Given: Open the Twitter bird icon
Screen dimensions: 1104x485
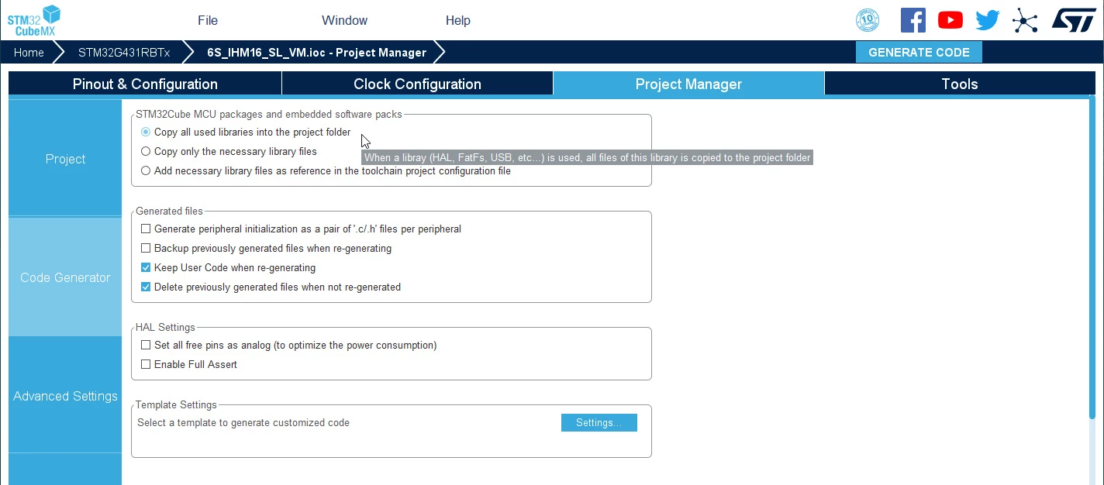Looking at the screenshot, I should (987, 20).
